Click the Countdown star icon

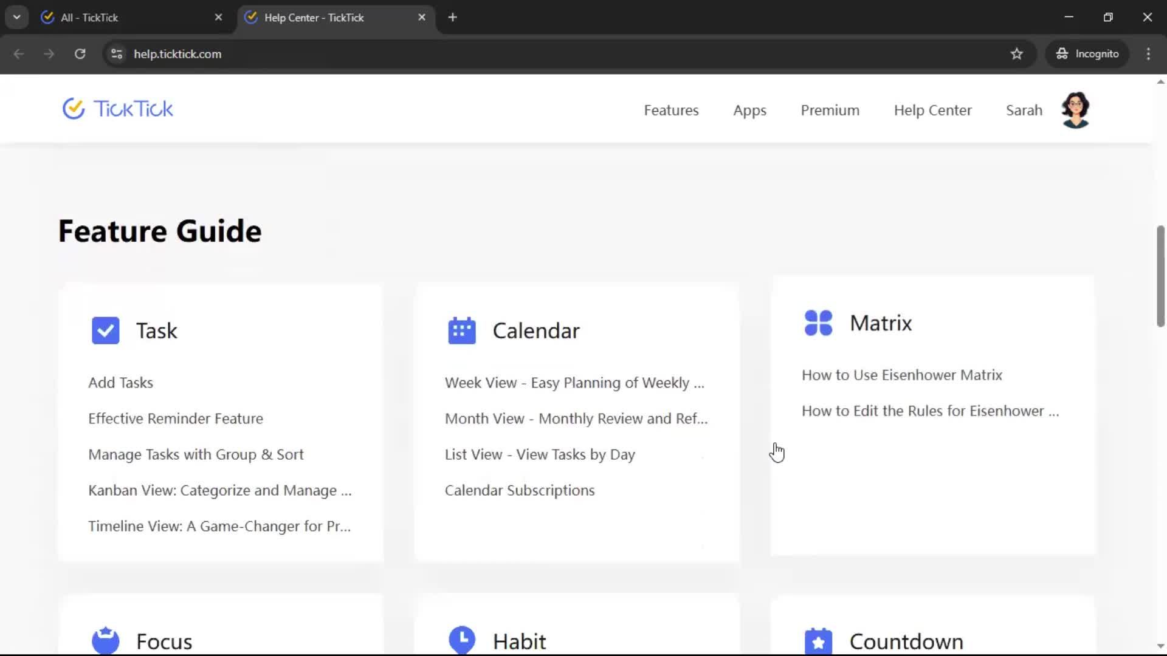click(818, 641)
